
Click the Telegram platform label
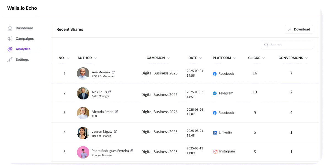226,93
